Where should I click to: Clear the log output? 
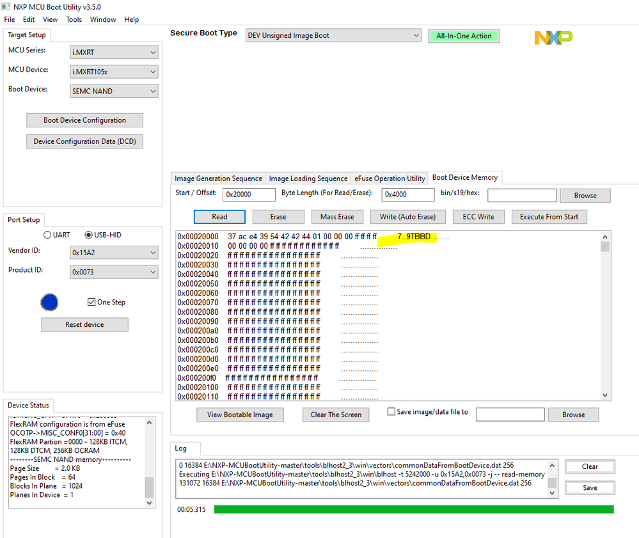[x=590, y=467]
